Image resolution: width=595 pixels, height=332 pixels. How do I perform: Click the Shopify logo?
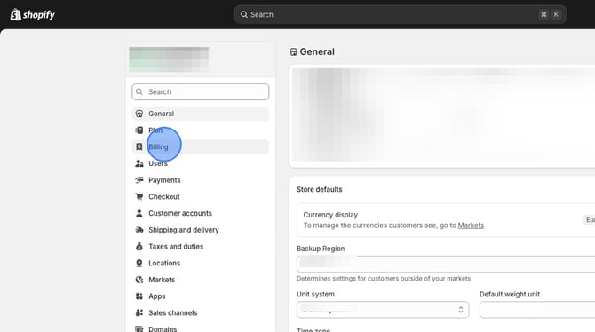33,15
